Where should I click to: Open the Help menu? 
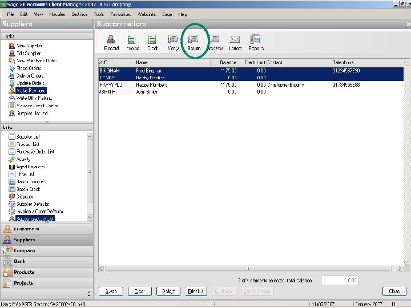tap(183, 14)
